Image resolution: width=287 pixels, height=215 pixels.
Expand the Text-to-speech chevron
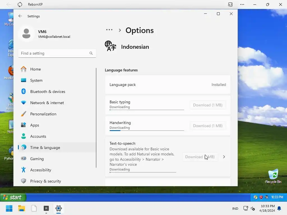click(224, 157)
